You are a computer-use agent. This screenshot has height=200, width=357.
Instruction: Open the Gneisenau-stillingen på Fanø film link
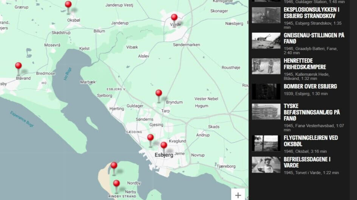[x=314, y=38]
